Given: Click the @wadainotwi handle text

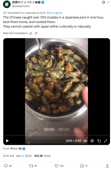Looking at the screenshot, I should click(x=21, y=6).
